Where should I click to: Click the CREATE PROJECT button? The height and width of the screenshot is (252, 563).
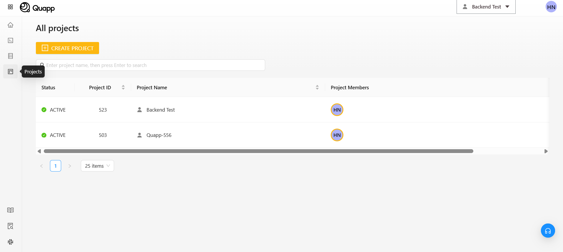tap(67, 48)
